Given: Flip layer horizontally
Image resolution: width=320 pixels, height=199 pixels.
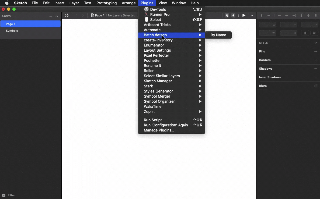Looking at the screenshot, I should tap(305, 33).
